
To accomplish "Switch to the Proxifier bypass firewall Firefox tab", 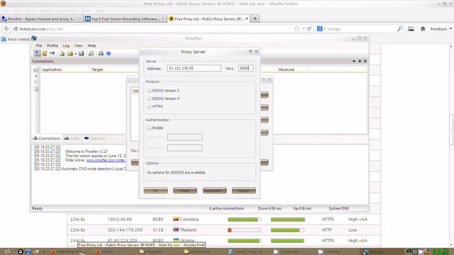I will click(x=41, y=19).
